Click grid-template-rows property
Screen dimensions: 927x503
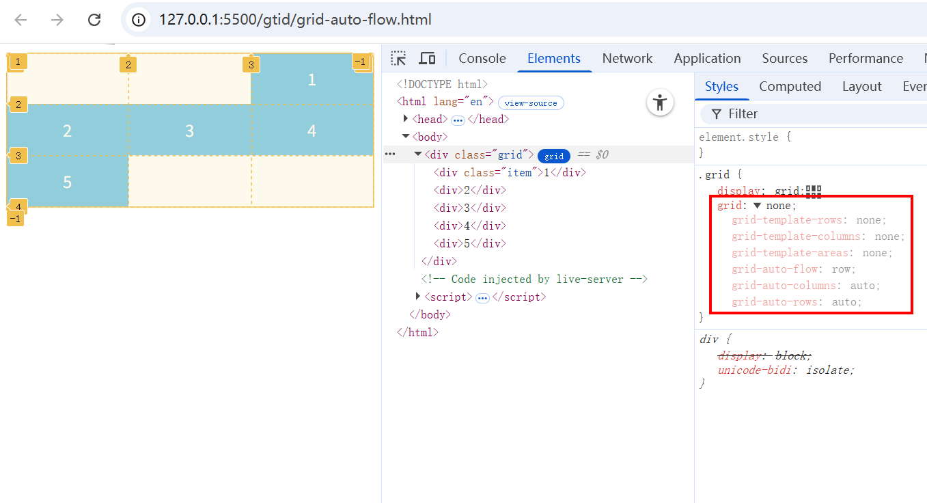click(786, 220)
